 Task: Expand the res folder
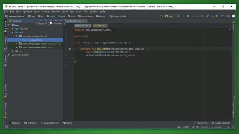click(x=13, y=51)
